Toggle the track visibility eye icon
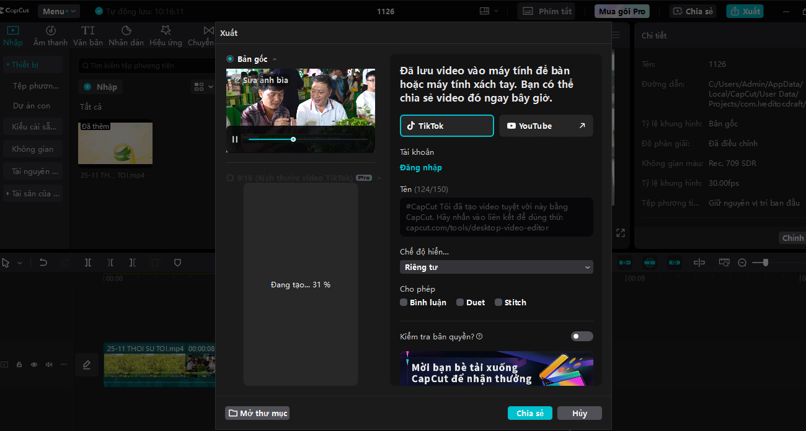Image resolution: width=806 pixels, height=431 pixels. (x=34, y=365)
